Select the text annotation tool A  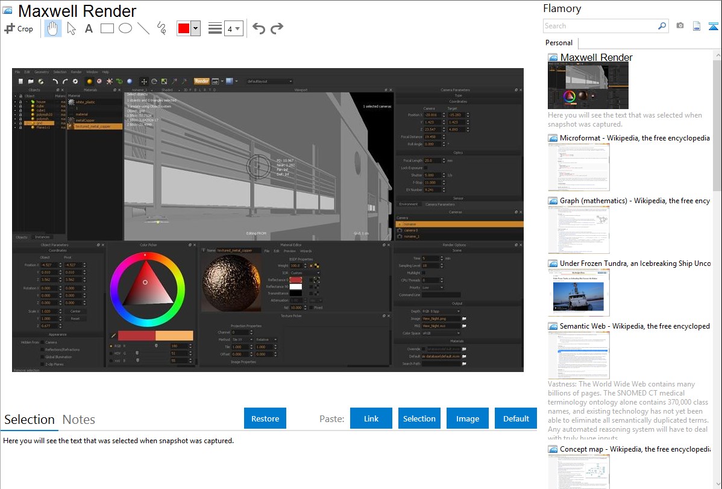tap(89, 28)
